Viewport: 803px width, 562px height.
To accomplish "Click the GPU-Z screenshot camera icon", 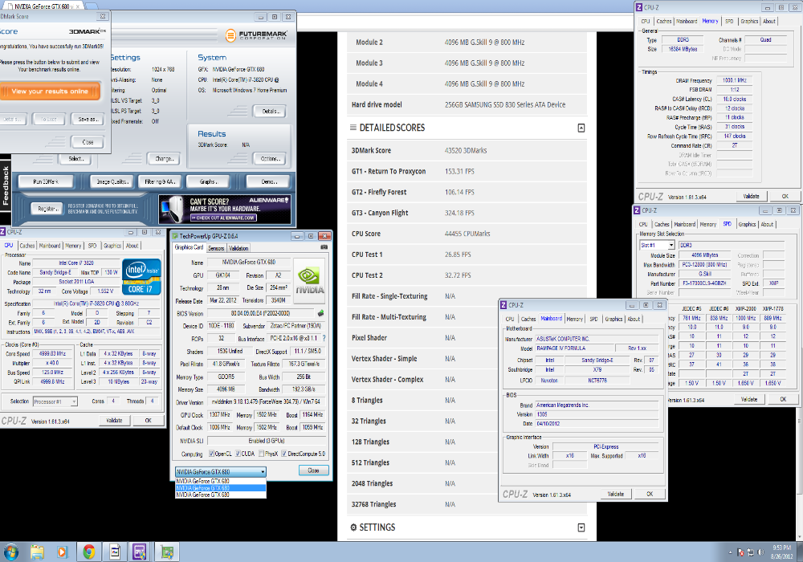I will tap(324, 246).
